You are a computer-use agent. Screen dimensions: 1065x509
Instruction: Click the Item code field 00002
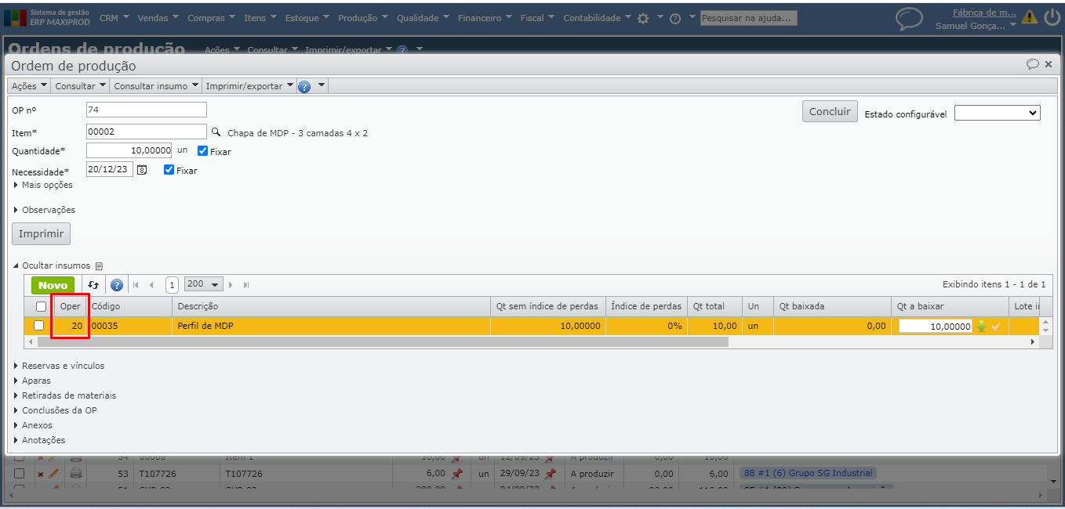(147, 132)
